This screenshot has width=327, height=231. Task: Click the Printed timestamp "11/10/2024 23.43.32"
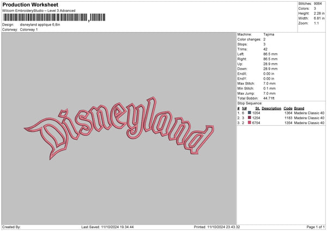[x=223, y=227]
